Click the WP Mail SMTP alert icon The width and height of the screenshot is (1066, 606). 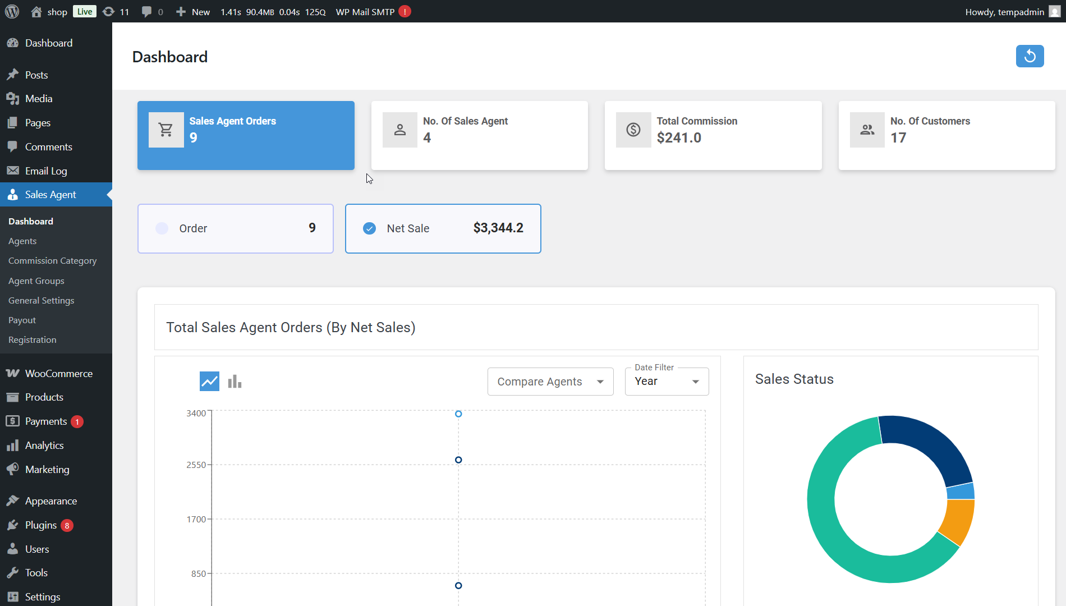click(405, 12)
